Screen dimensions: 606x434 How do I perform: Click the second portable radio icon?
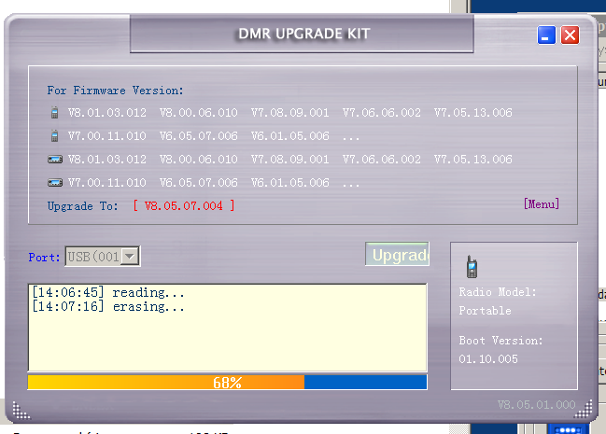(54, 136)
